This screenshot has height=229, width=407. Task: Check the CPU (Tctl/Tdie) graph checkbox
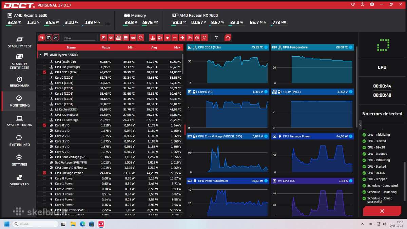pos(44,62)
